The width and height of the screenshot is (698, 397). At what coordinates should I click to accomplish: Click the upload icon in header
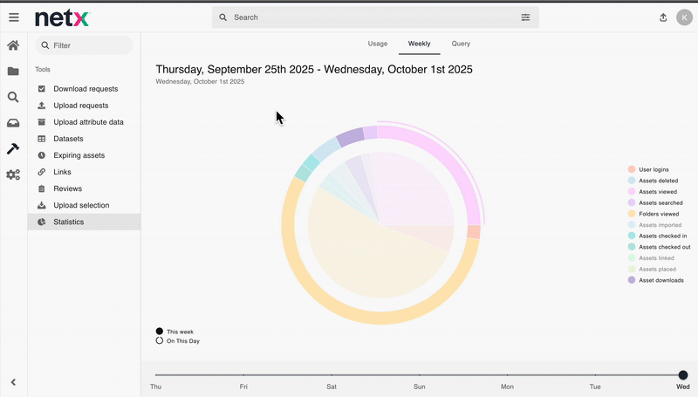pos(663,17)
